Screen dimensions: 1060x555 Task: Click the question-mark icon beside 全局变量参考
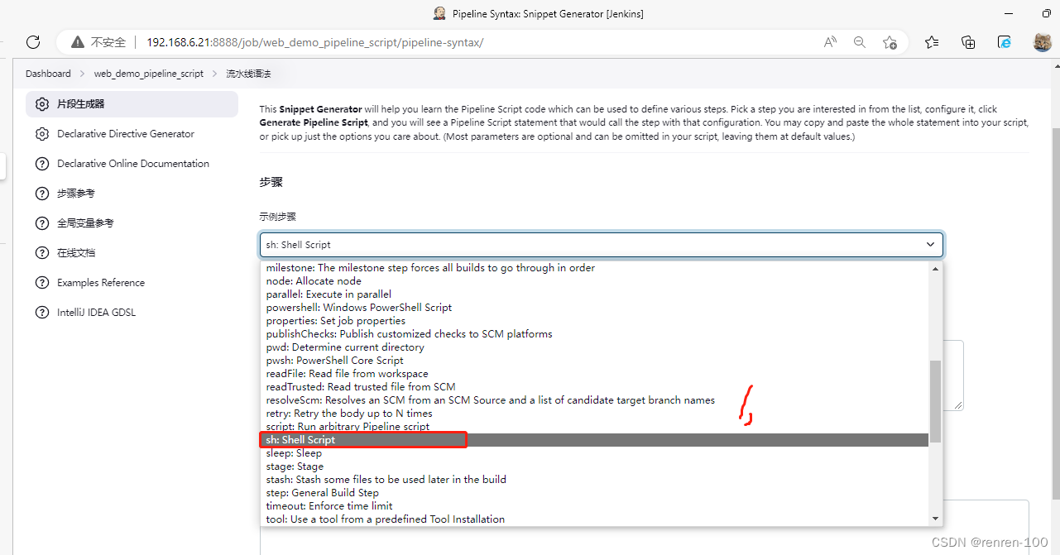(x=42, y=223)
